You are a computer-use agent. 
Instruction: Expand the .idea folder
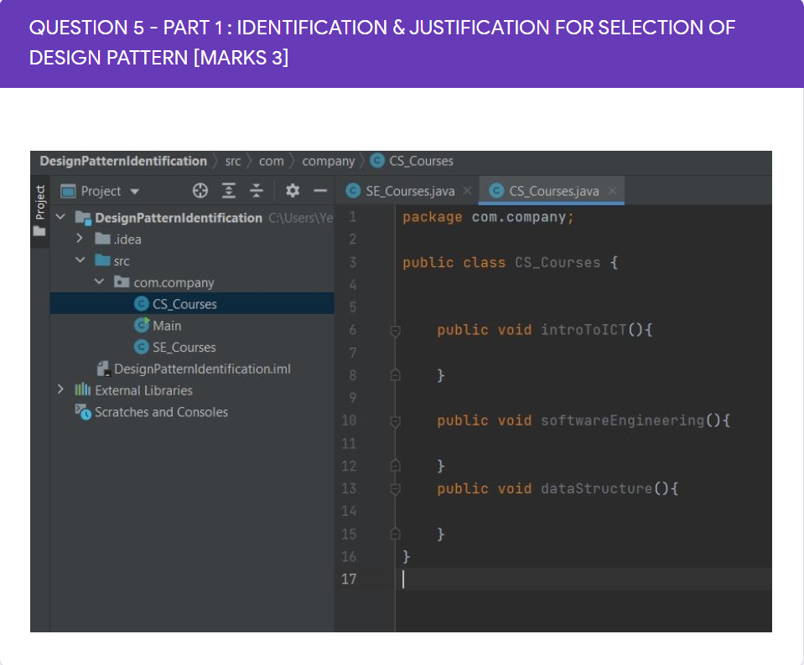(80, 239)
